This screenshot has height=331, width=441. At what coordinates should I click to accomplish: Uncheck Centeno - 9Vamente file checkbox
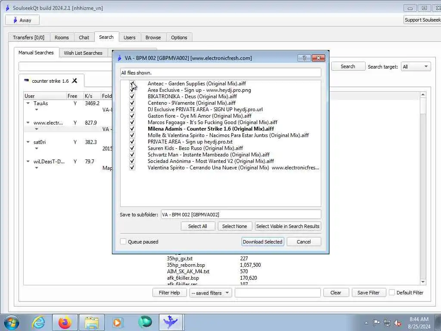pyautogui.click(x=132, y=103)
